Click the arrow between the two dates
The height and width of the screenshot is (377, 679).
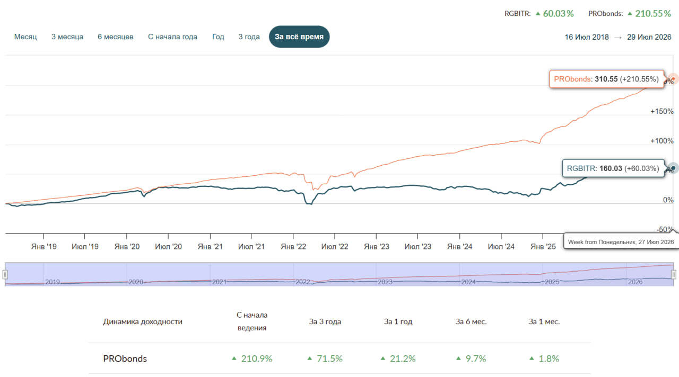tap(618, 37)
